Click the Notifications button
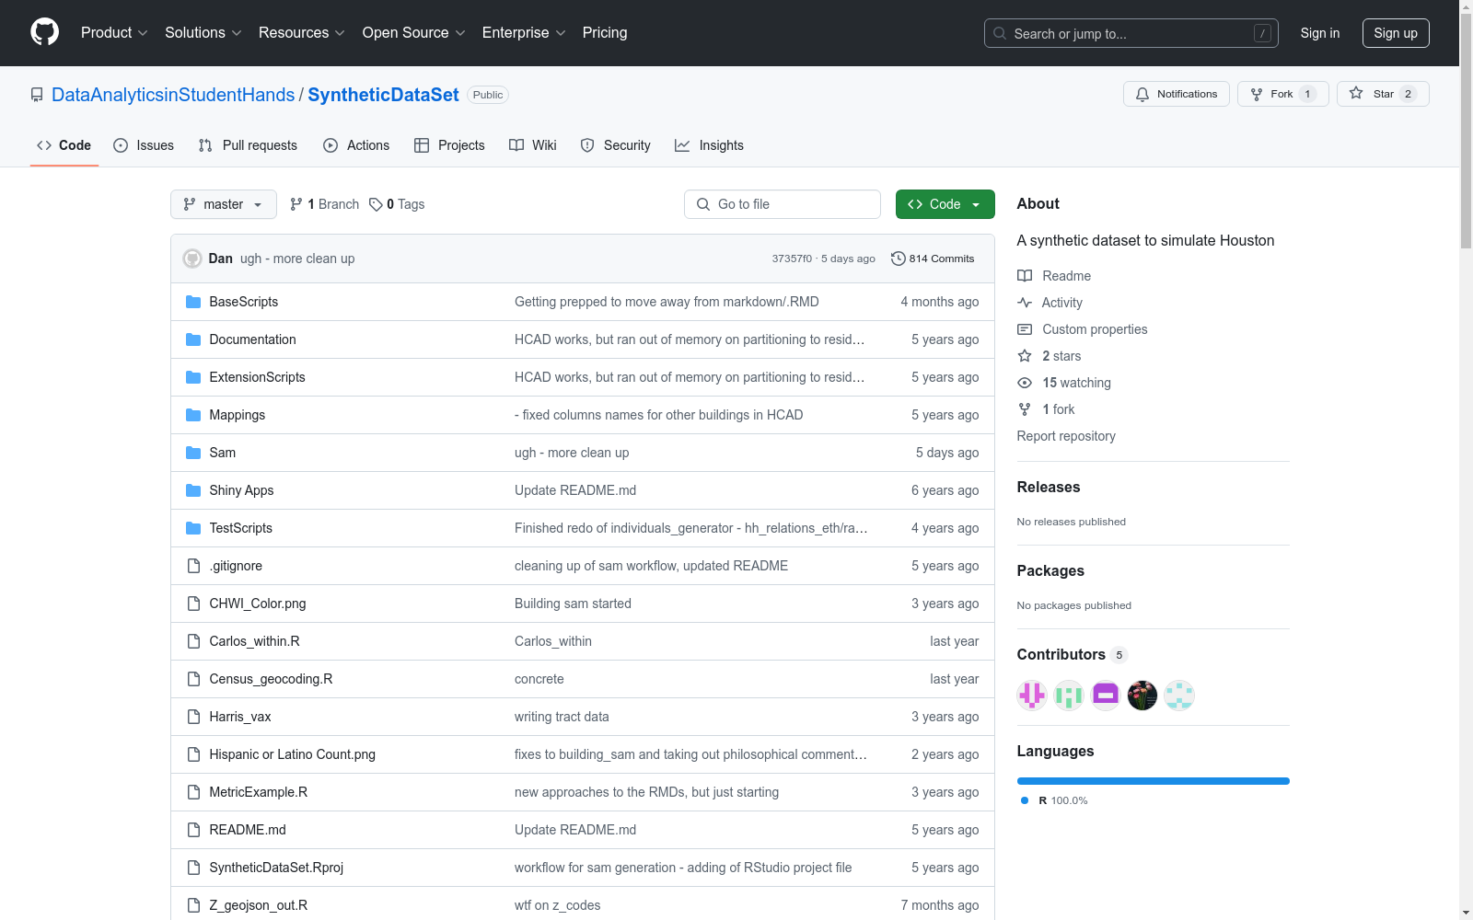Viewport: 1473px width, 920px height. (1177, 94)
